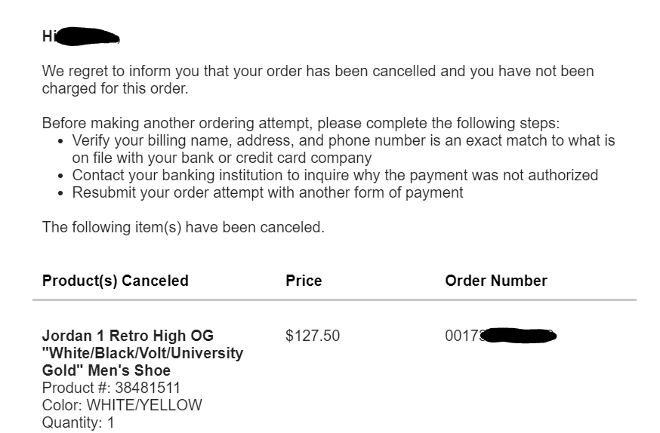The image size is (660, 433).
Task: Click the Product(s) Canceled column header
Action: tap(116, 281)
